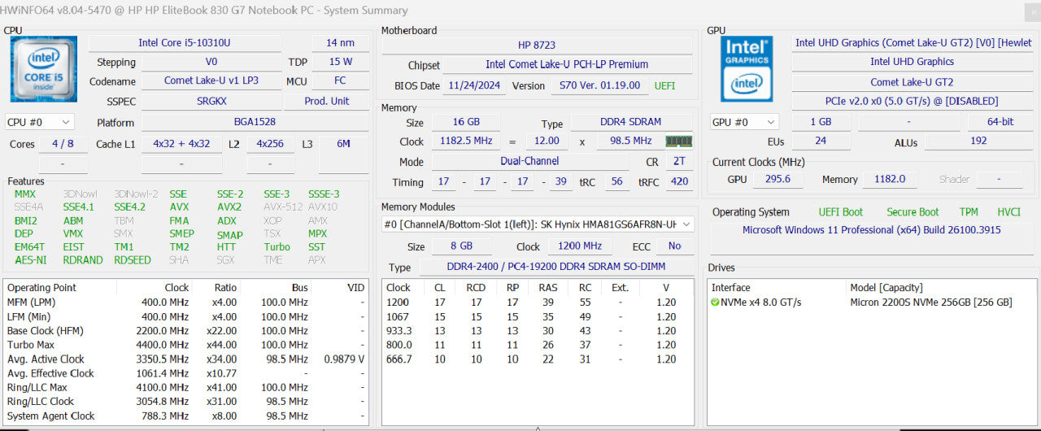Viewport: 1041px width, 431px height.
Task: Click the ECC No value
Action: (x=674, y=246)
